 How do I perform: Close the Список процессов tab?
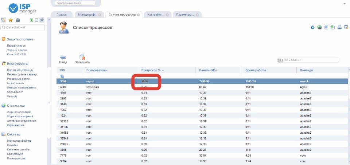click(139, 15)
